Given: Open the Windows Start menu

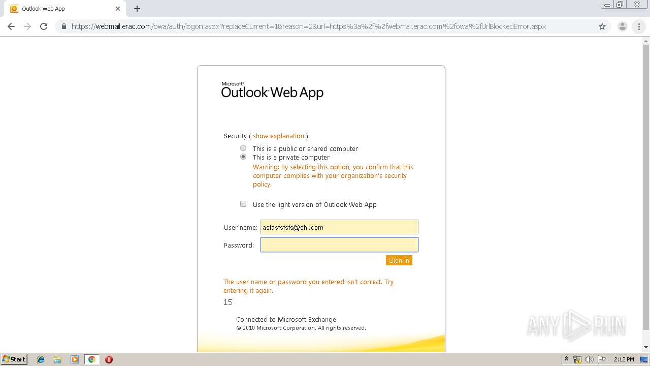Looking at the screenshot, I should pyautogui.click(x=14, y=359).
